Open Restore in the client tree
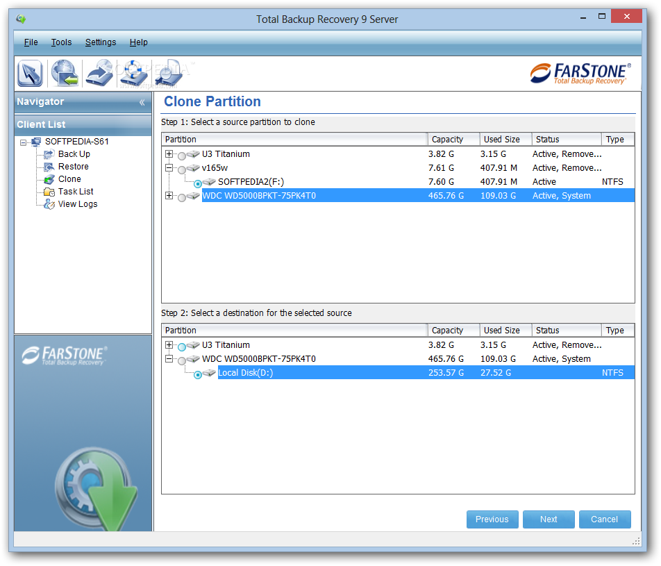Viewport: 661px width, 566px height. click(74, 167)
